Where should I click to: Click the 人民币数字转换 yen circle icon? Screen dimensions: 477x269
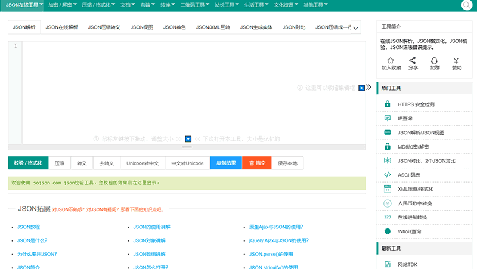(387, 203)
